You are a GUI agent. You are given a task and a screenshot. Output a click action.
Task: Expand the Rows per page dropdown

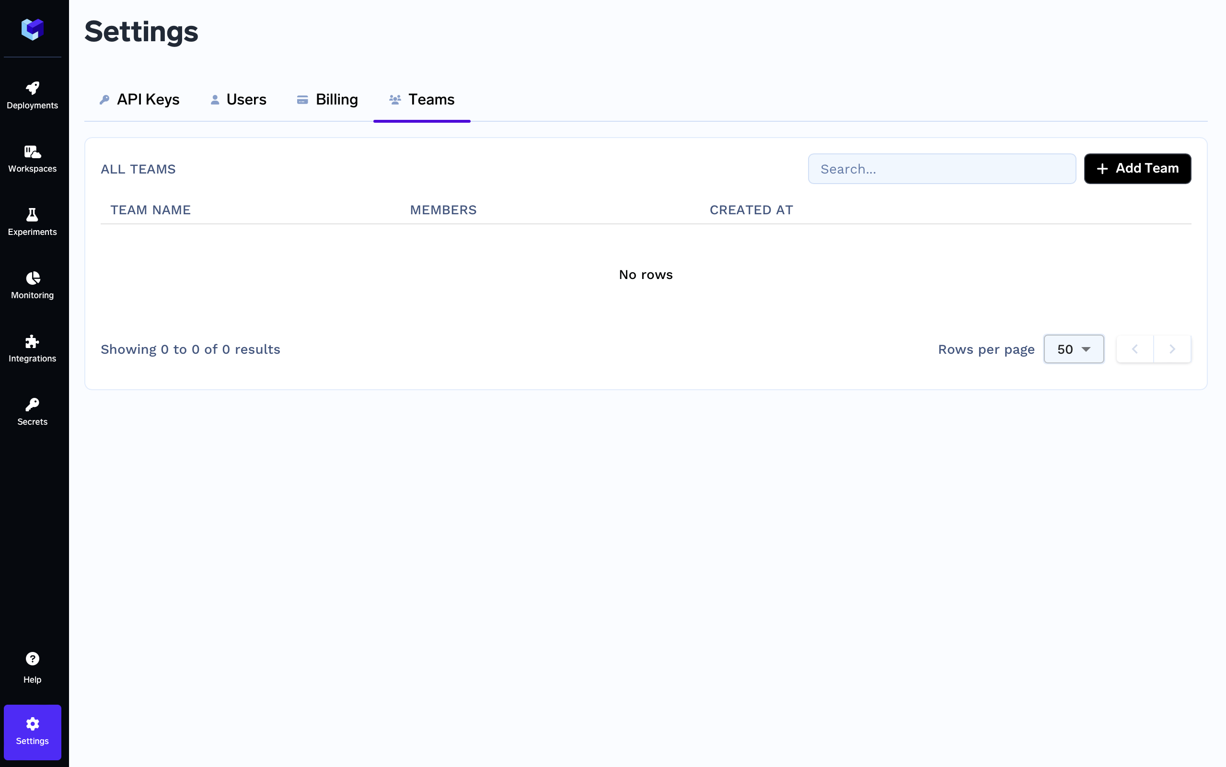click(1074, 349)
